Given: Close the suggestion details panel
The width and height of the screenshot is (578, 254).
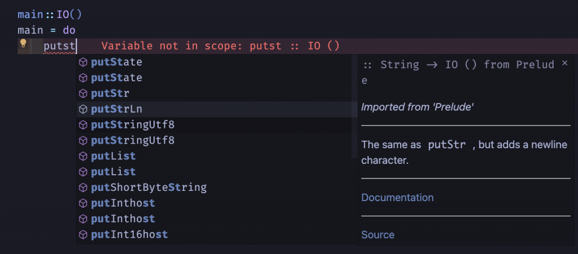Looking at the screenshot, I should pos(565,64).
